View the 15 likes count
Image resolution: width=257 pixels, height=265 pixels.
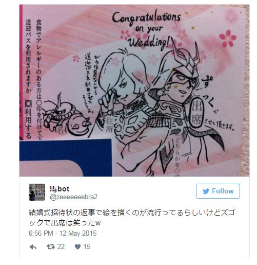[x=87, y=246]
